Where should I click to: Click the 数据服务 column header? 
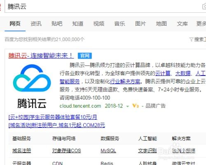110,138
